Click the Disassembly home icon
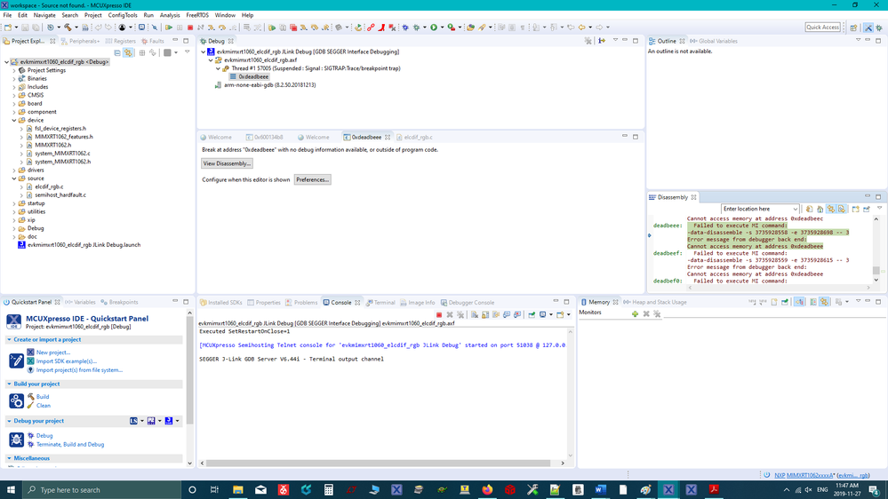Screen dimensions: 888x499 click(x=820, y=209)
